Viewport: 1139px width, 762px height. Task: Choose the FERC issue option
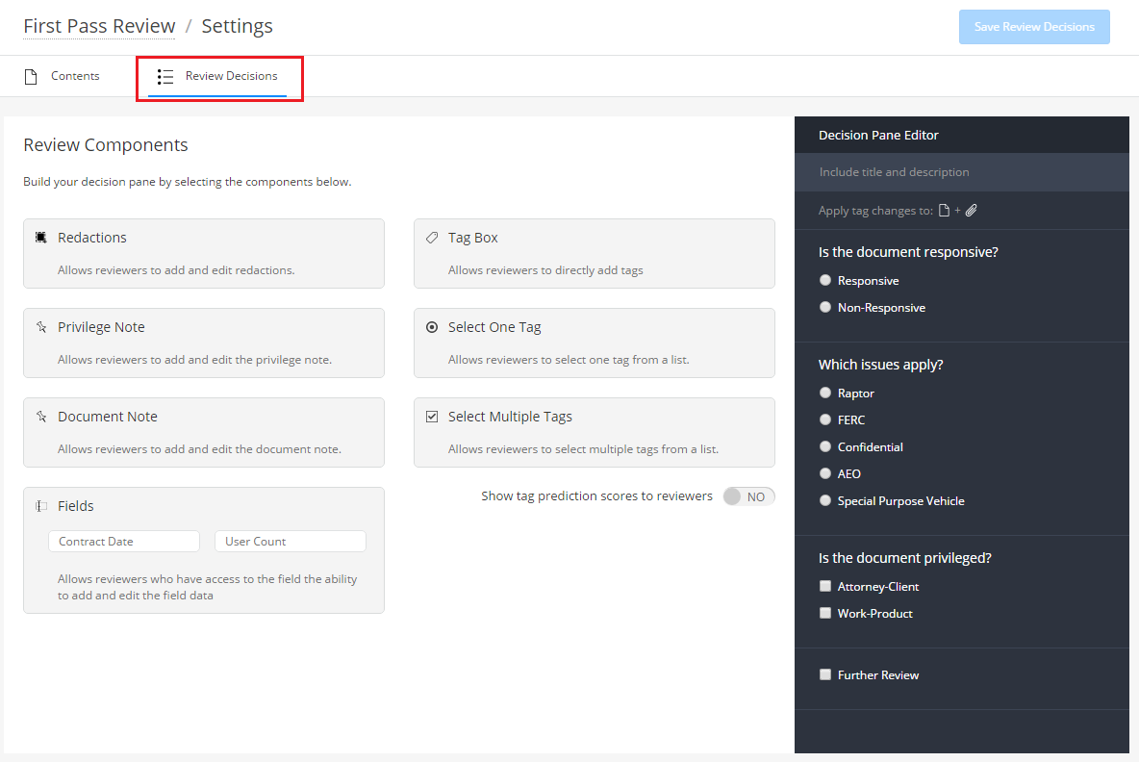coord(825,419)
